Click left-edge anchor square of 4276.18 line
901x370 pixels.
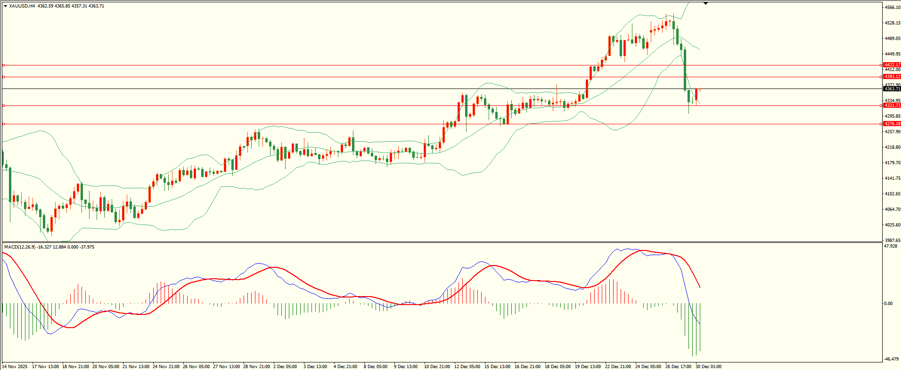tap(3, 124)
